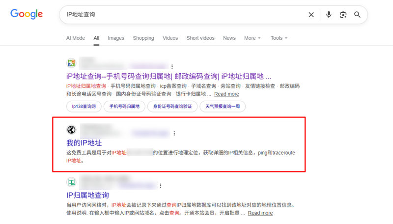Screen dimensions: 393x224
Task: Switch to AI Mode tab
Action: point(76,38)
